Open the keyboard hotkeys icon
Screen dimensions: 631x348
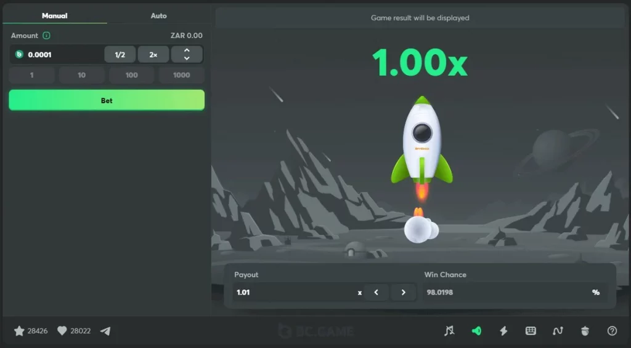[531, 331]
